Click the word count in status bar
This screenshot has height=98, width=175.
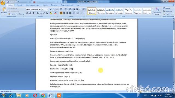point(6,91)
